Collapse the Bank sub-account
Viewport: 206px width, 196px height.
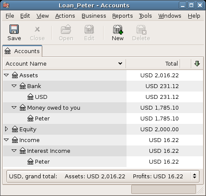coord(14,86)
